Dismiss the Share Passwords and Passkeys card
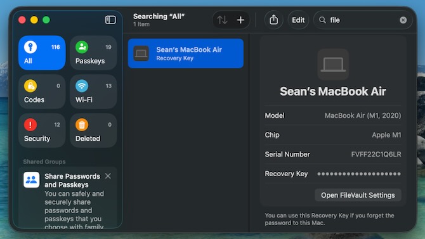This screenshot has height=239, width=425. pos(108,176)
